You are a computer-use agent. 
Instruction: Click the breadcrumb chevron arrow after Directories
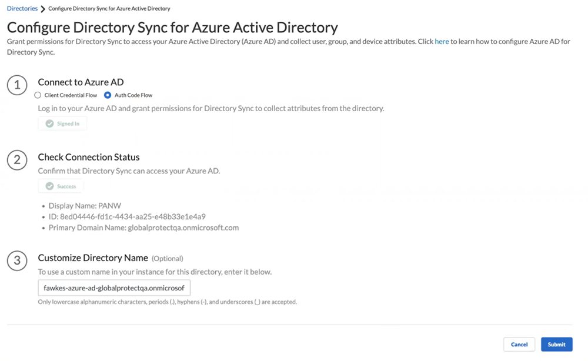[43, 9]
